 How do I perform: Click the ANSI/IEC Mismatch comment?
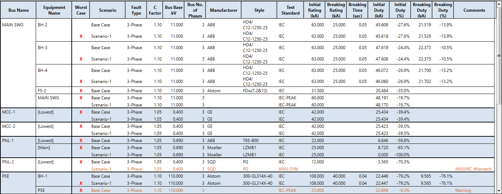click(x=473, y=169)
